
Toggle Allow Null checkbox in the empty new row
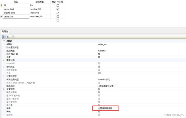pyautogui.click(x=58, y=20)
